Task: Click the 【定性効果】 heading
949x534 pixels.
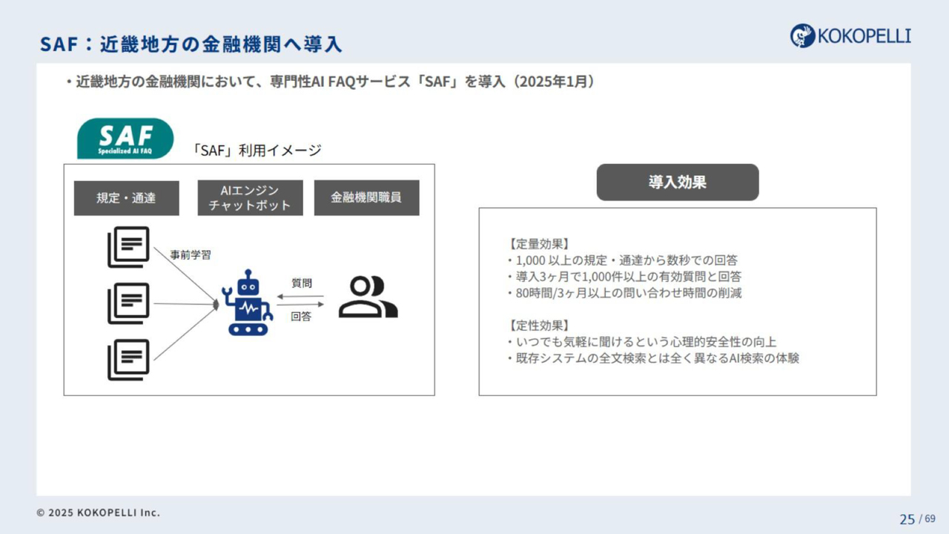Action: (x=538, y=326)
